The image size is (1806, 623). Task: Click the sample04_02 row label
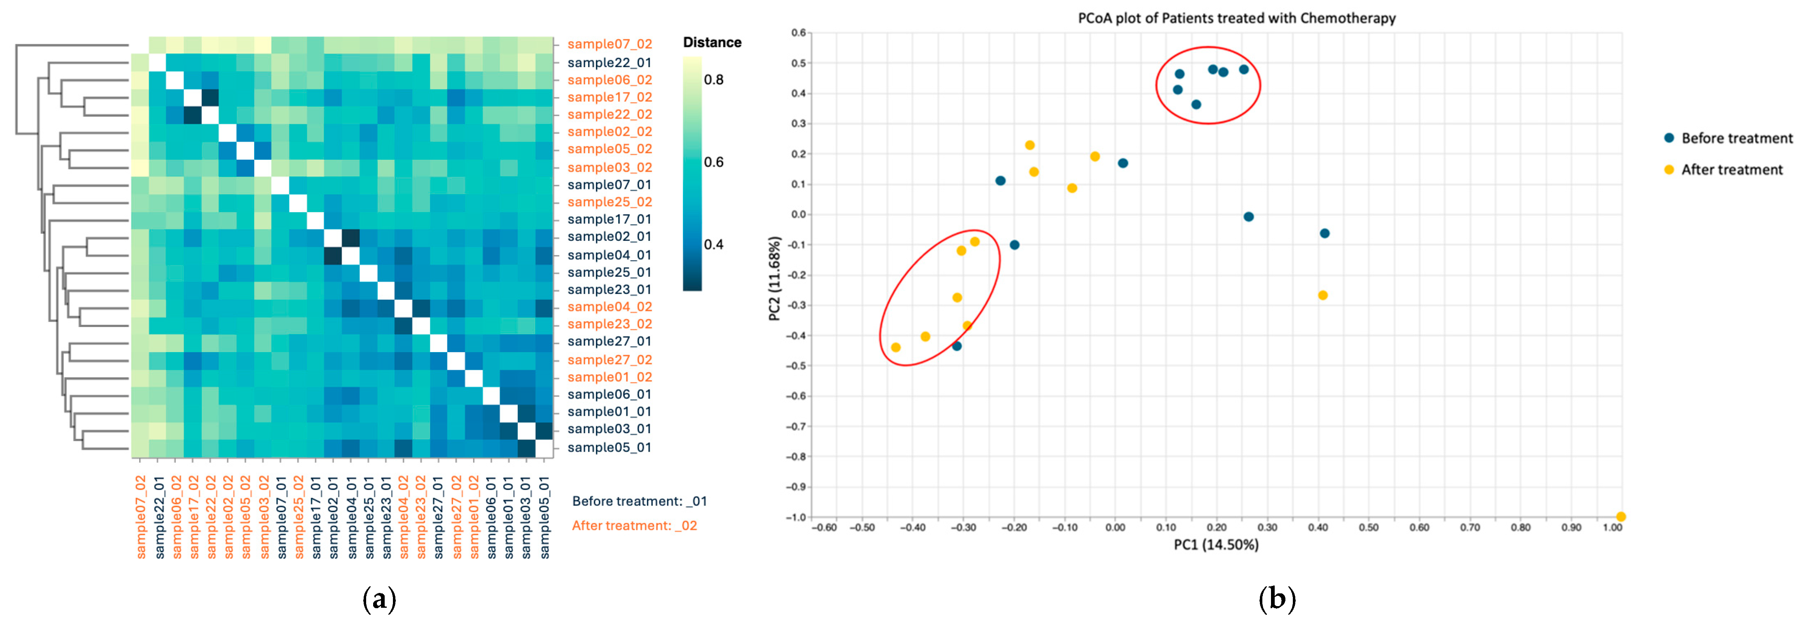609,306
